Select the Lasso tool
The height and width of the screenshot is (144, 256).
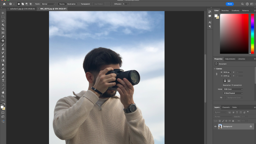click(x=3, y=21)
